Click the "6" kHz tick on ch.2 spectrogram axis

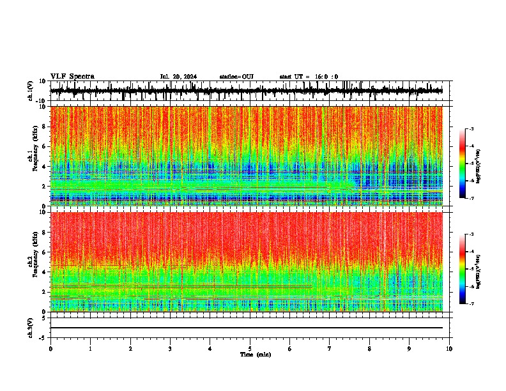45,252
